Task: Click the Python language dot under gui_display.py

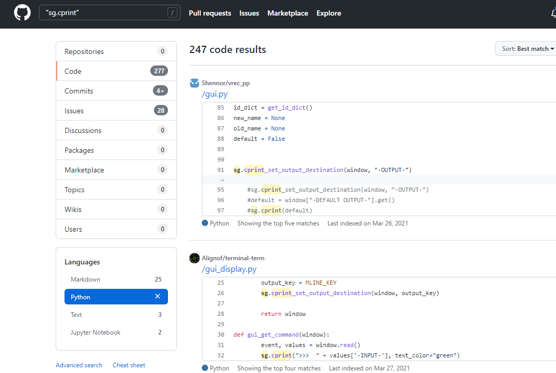Action: (x=205, y=368)
